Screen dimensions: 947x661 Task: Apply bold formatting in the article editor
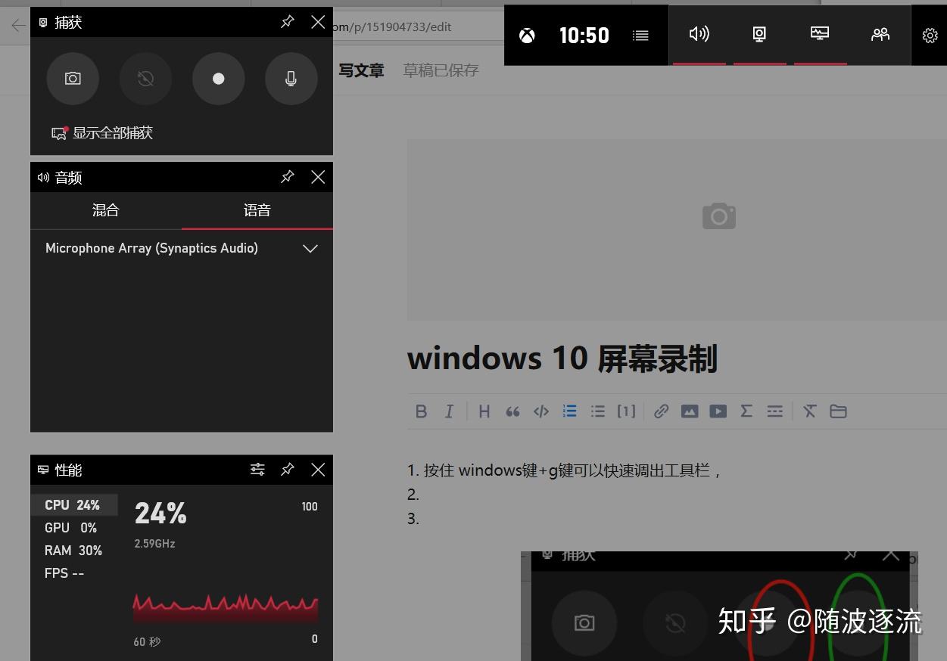coord(422,411)
